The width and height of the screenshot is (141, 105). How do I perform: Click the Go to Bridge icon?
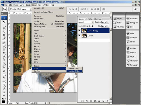pyautogui.click(x=135, y=9)
